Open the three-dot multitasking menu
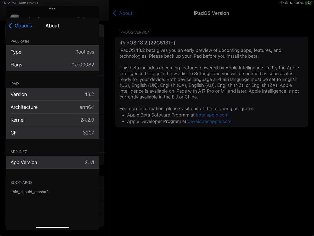The width and height of the screenshot is (314, 236). coord(52,9)
